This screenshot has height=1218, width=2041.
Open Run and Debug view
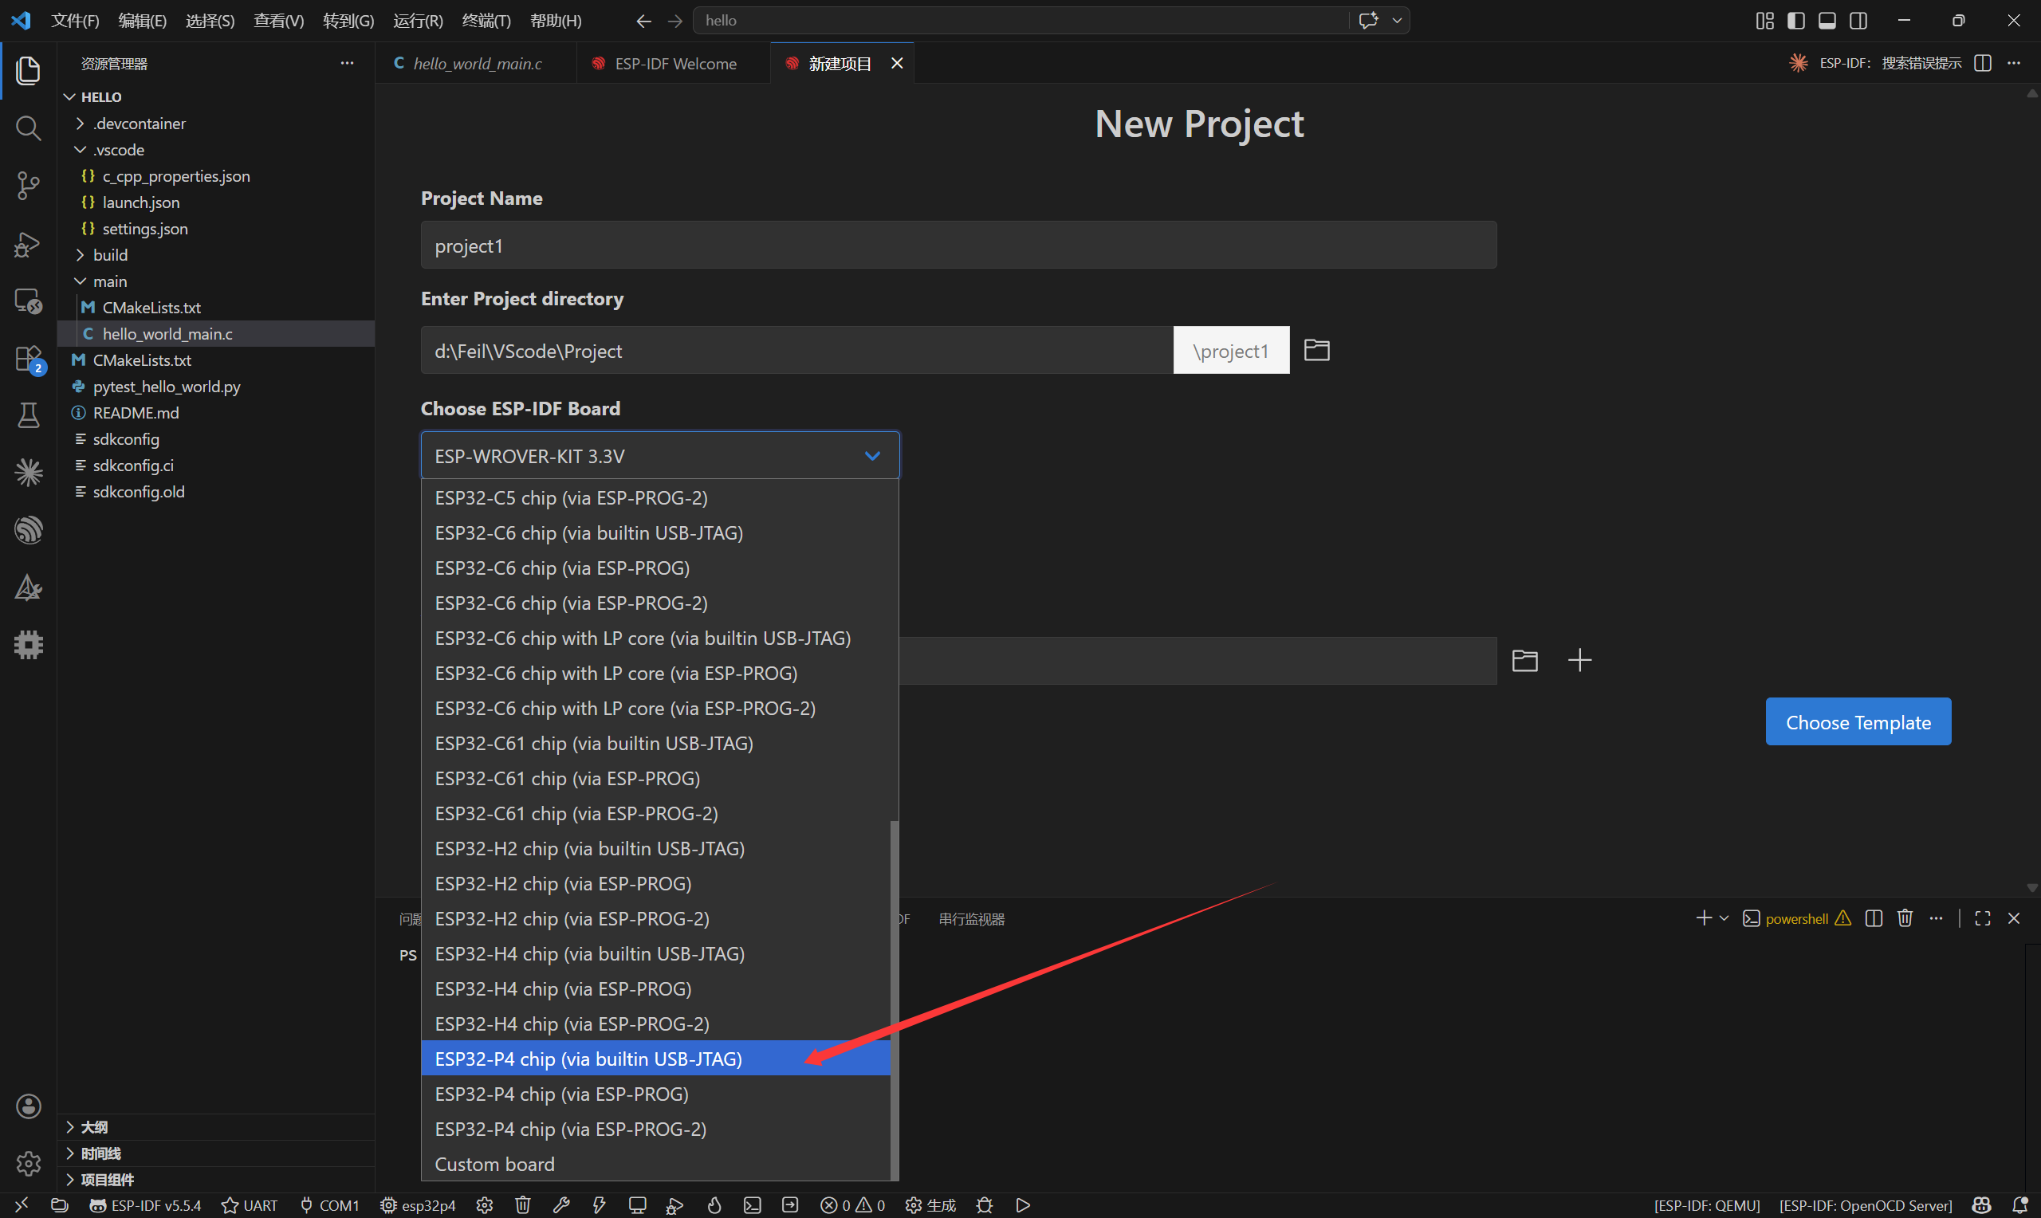[28, 244]
